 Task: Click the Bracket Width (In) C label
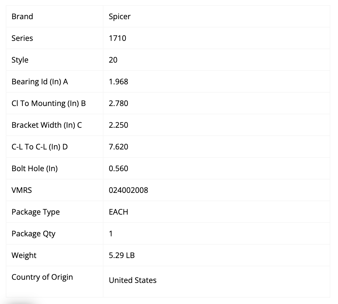(x=47, y=125)
